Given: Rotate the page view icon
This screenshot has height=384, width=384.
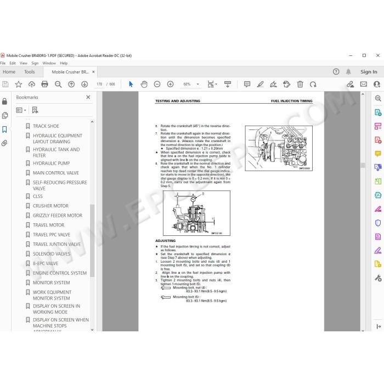Looking at the screenshot, I should (313, 84).
